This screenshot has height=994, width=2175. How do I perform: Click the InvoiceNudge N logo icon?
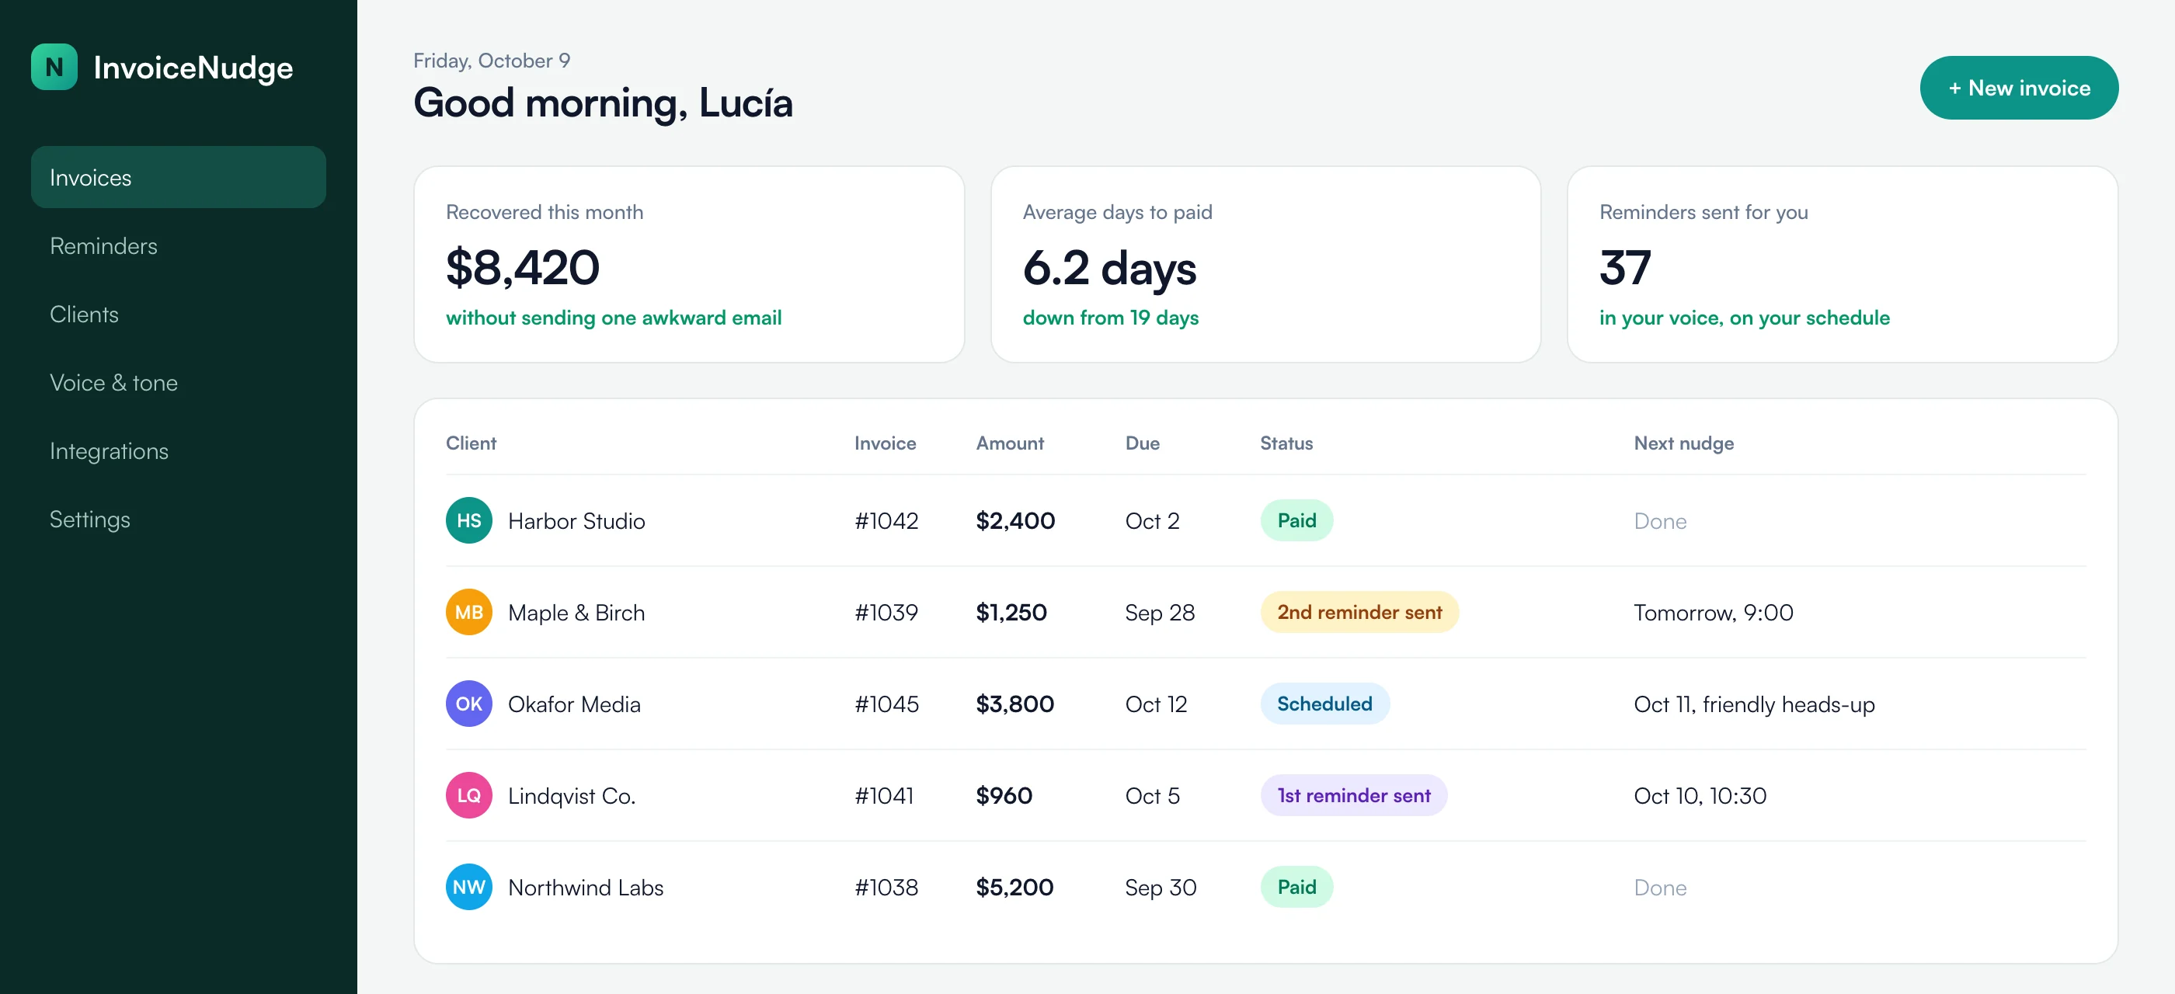(54, 67)
